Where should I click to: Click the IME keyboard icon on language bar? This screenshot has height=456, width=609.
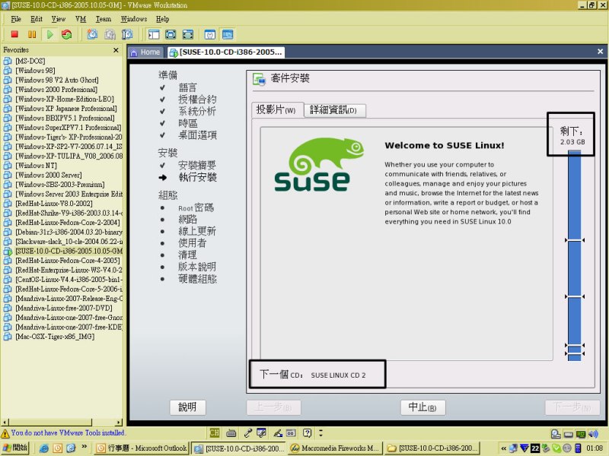click(x=231, y=432)
